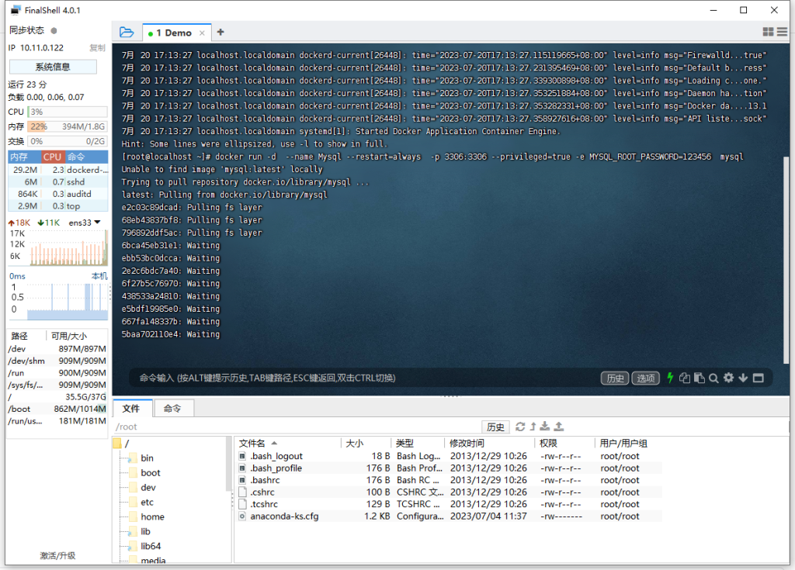The image size is (795, 570).
Task: Open path history 历史 button in file panel
Action: pos(495,427)
